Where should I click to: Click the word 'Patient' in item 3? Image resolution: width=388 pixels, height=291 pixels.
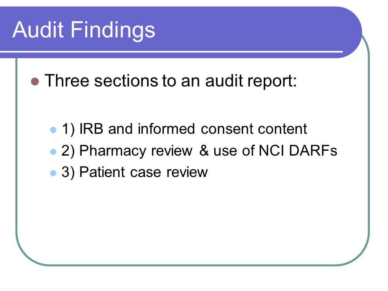pyautogui.click(x=102, y=172)
